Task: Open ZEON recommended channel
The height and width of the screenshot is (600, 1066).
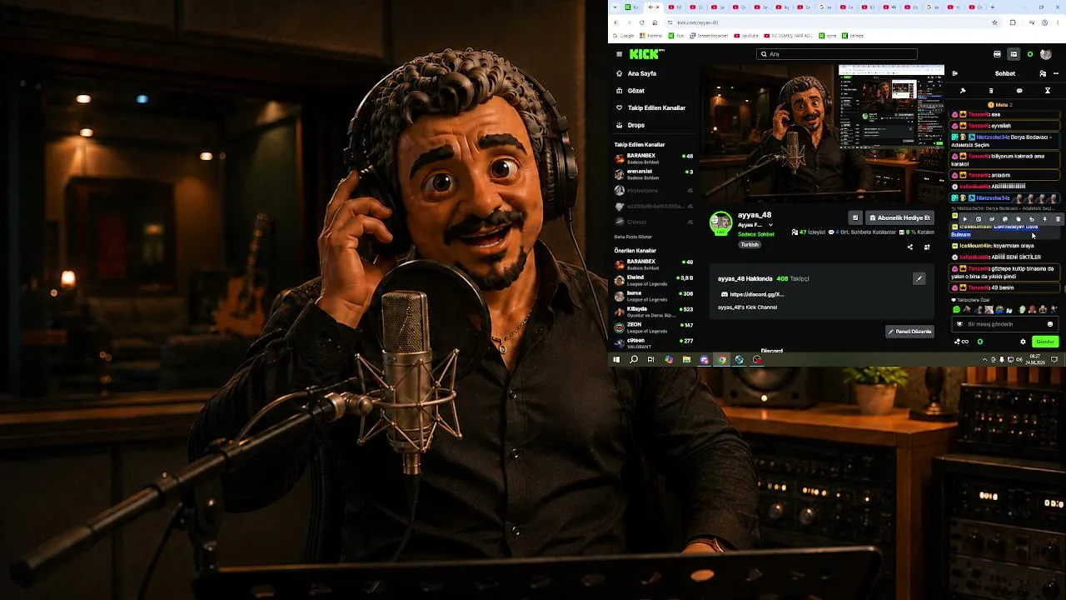Action: pos(654,327)
